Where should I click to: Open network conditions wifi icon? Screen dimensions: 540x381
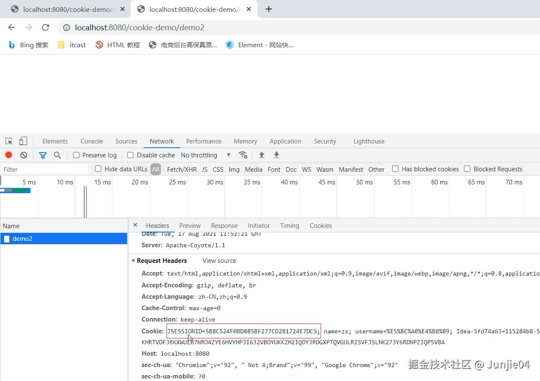pos(243,155)
